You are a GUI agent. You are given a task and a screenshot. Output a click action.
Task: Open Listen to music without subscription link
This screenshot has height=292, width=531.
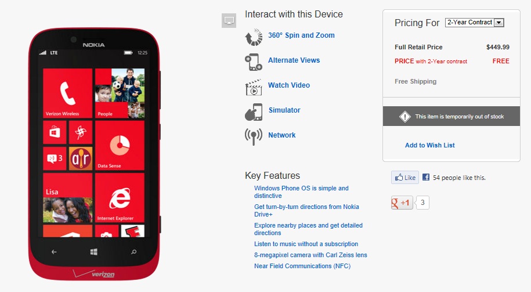[306, 244]
